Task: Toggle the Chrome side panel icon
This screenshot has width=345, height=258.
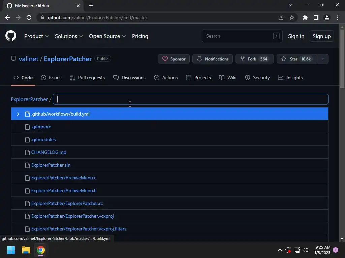Action: 316,17
